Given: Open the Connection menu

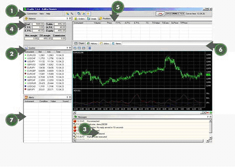Looking at the screenshot, I should [32, 14].
